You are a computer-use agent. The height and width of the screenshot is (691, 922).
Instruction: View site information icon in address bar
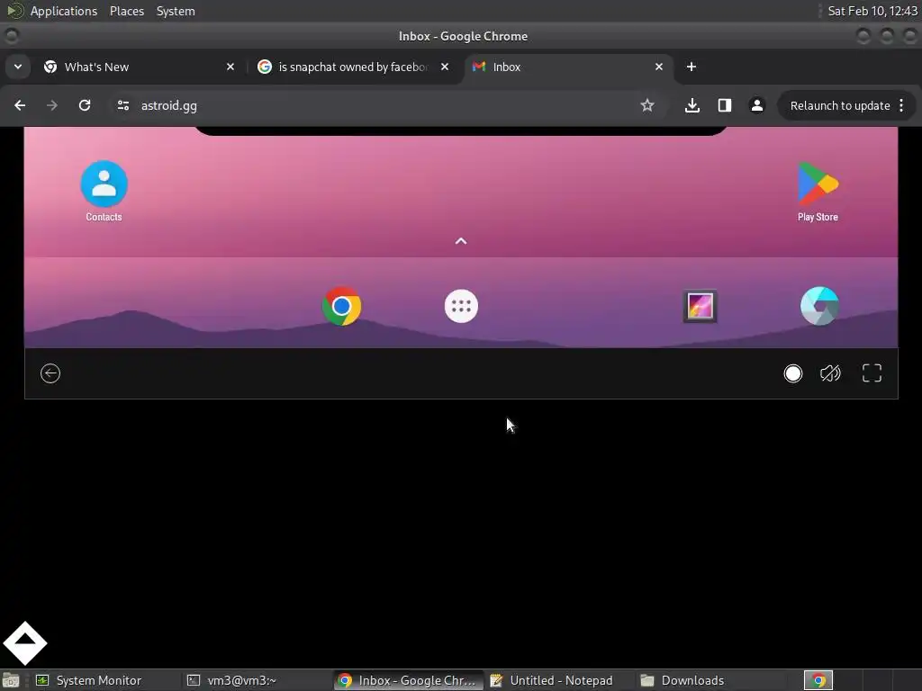pos(122,106)
